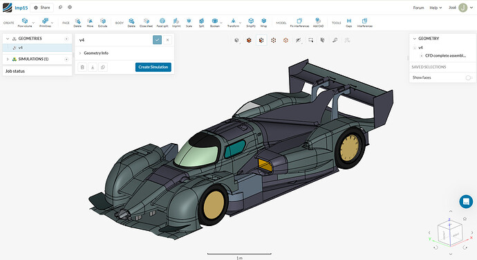Reset the view with home icon
The image size is (477, 260).
[465, 219]
